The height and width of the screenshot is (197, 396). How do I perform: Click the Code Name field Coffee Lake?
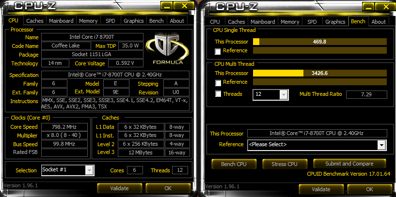pos(66,45)
